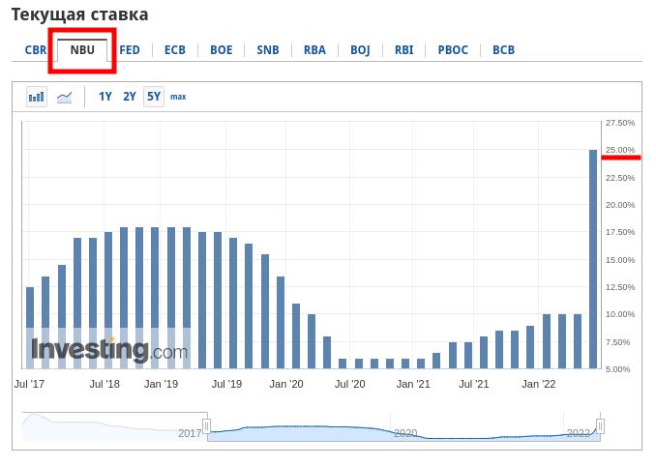Image resolution: width=656 pixels, height=466 pixels.
Task: Click the right range slider handle
Action: point(600,426)
